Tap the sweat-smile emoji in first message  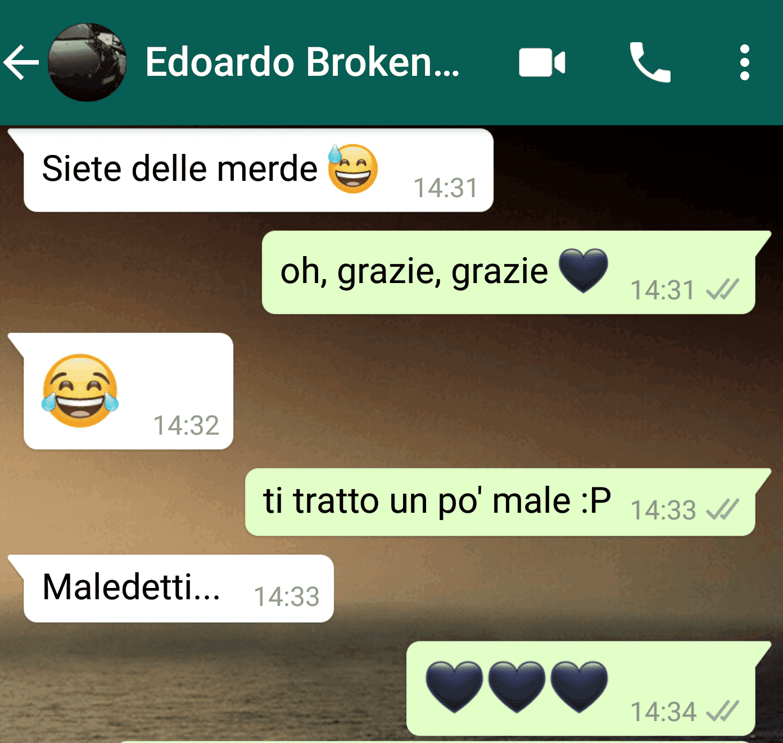point(353,168)
